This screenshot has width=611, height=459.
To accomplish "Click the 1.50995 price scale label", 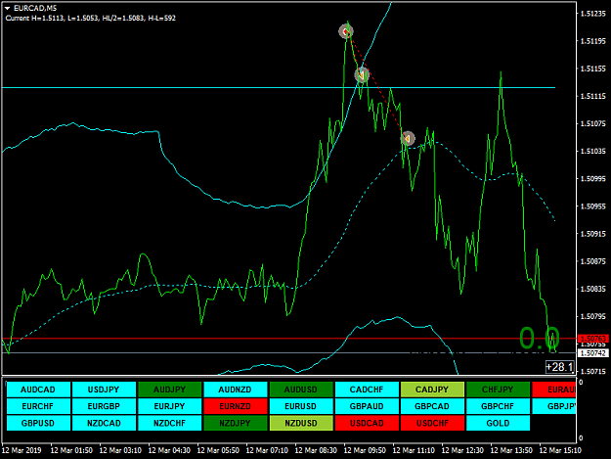I will point(593,178).
